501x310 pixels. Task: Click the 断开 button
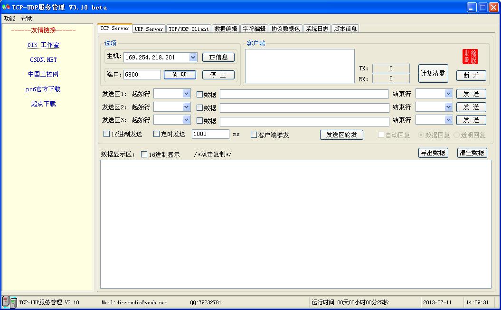[x=471, y=75]
